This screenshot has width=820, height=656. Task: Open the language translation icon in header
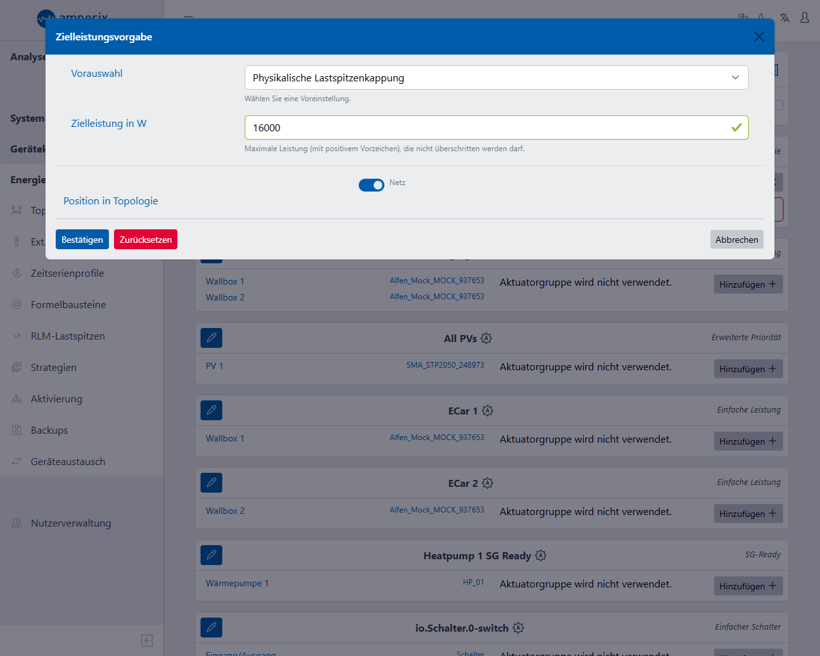tap(784, 18)
